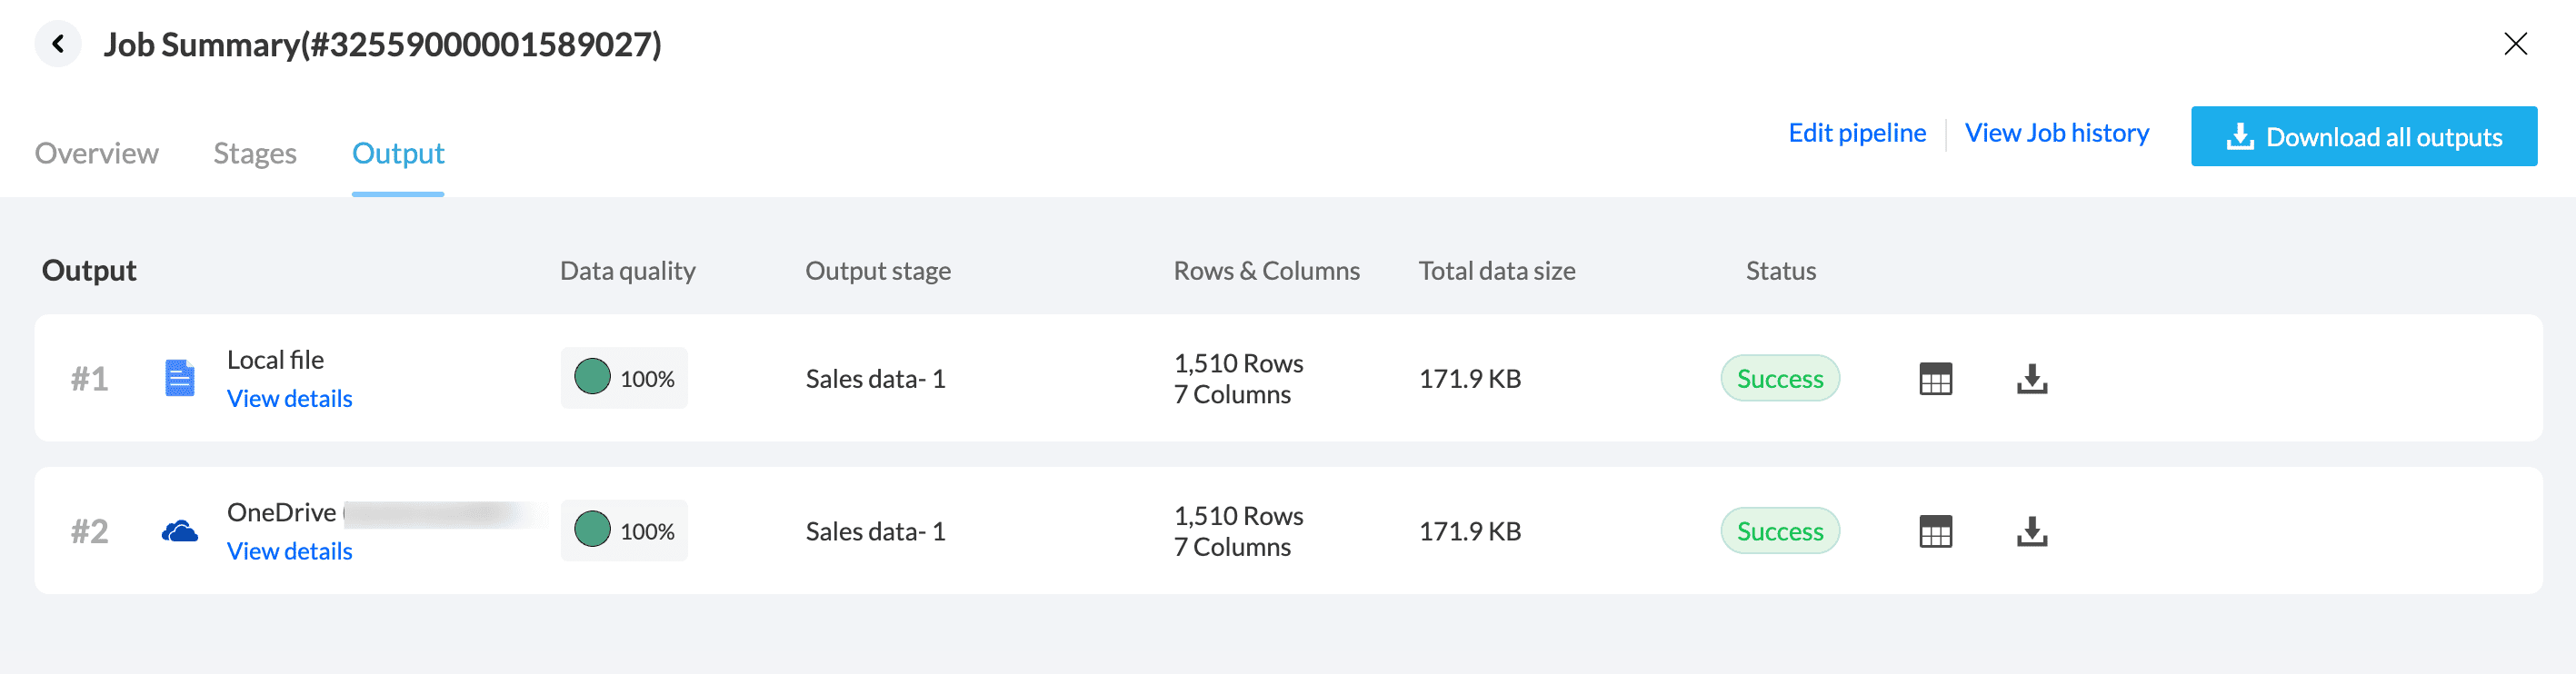Select the Output tab
The height and width of the screenshot is (674, 2576).
398,153
